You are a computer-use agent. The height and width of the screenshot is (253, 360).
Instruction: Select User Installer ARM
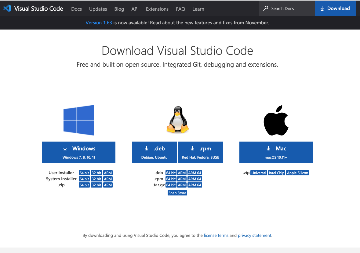tap(108, 173)
